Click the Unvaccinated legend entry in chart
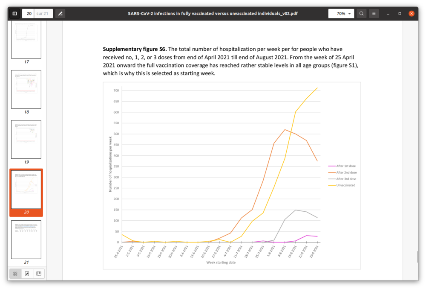Screen dimensions: 426x289 click(x=345, y=185)
